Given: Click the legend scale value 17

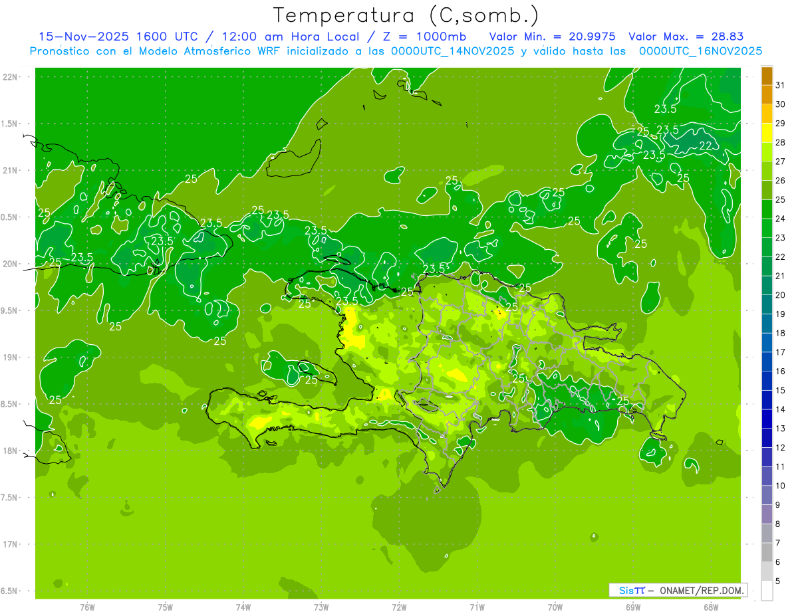Looking at the screenshot, I should coord(780,352).
